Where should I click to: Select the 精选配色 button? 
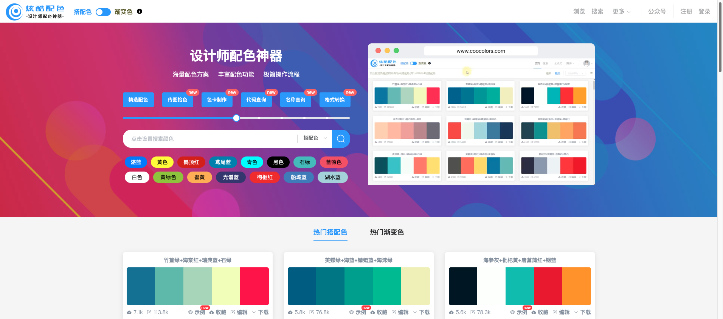point(138,100)
